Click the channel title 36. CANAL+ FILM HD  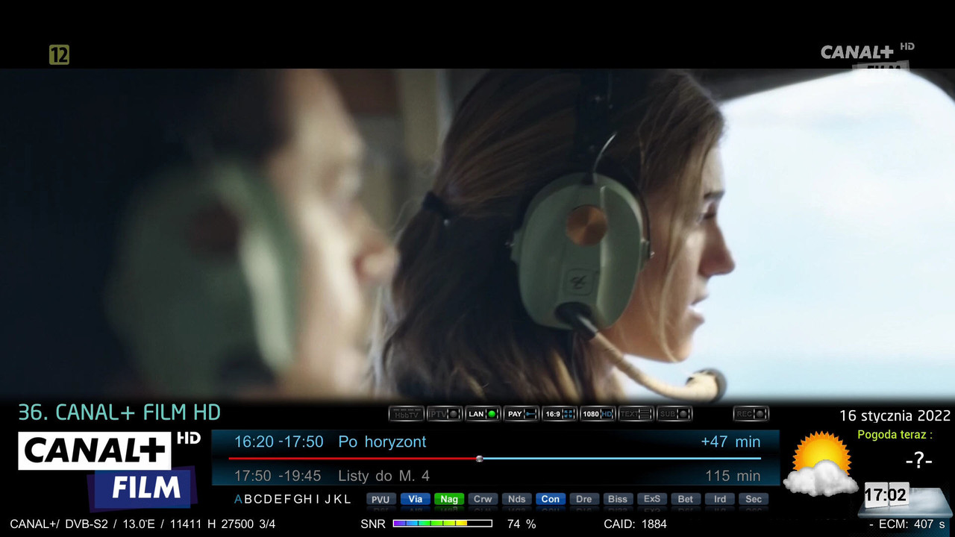pos(119,412)
